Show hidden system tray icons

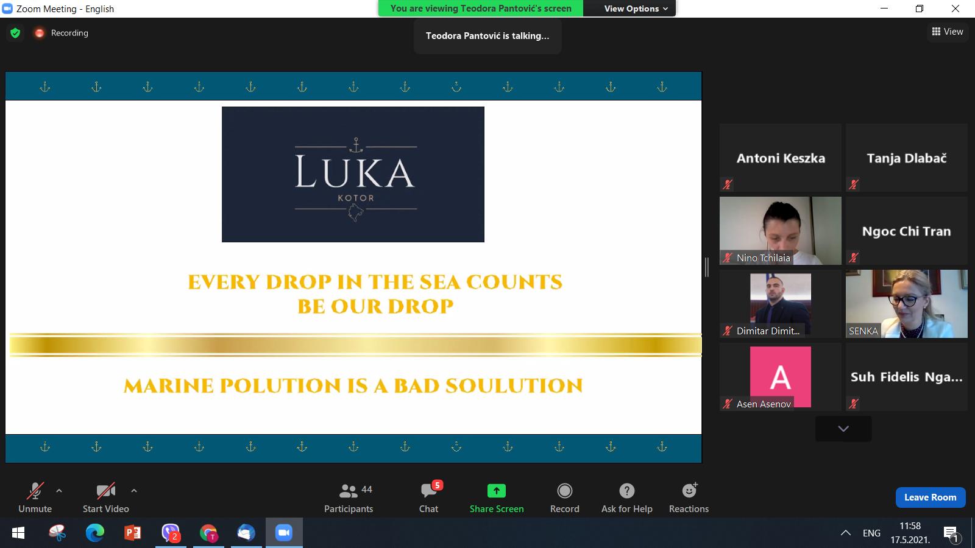[x=846, y=533]
